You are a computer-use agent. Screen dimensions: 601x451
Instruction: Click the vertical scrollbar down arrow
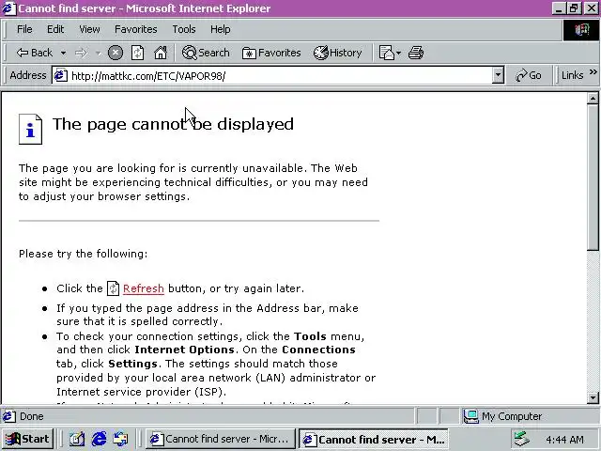593,397
